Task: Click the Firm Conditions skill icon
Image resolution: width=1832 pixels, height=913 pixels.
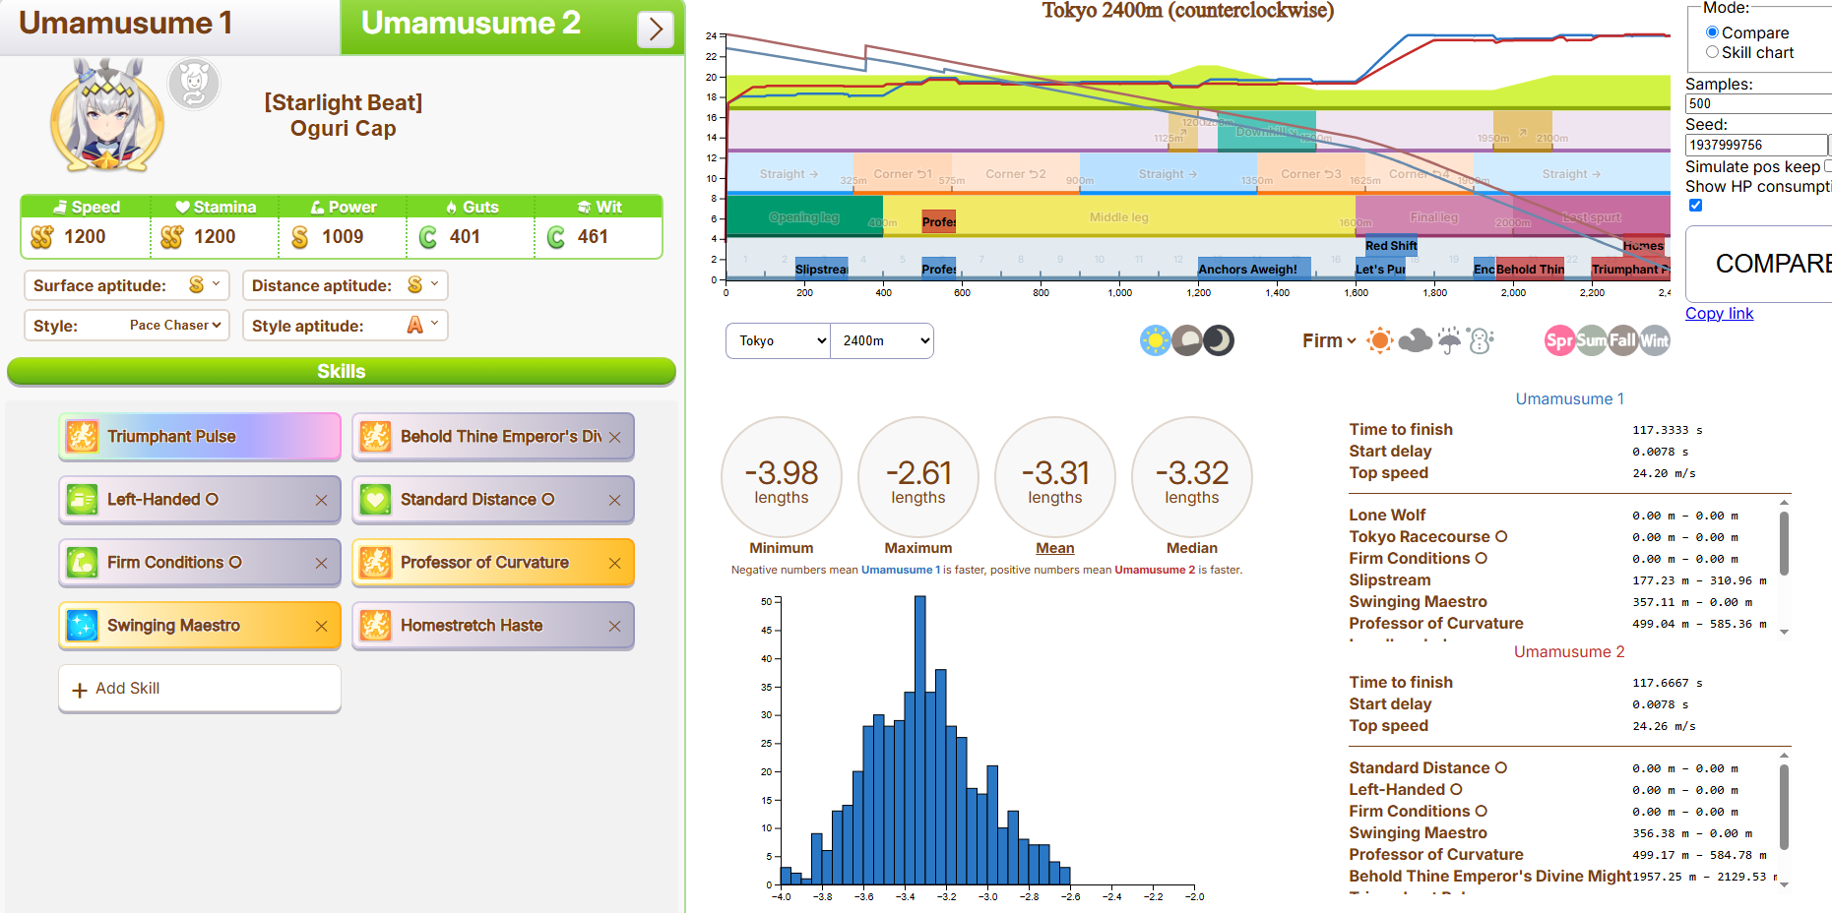Action: (x=83, y=563)
